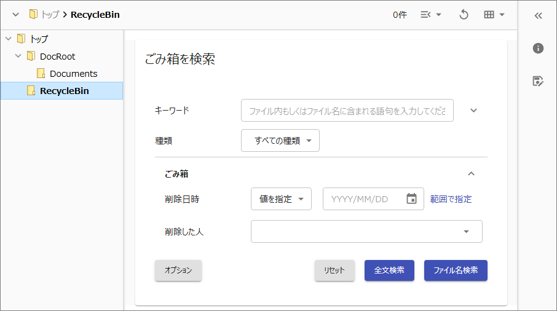Click the folder icon in breadcrumb
This screenshot has height=311, width=557.
coord(33,15)
